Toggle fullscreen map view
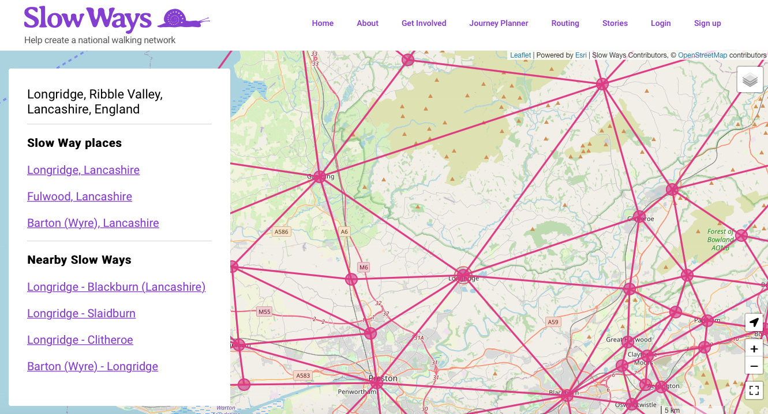The image size is (768, 414). pyautogui.click(x=754, y=391)
